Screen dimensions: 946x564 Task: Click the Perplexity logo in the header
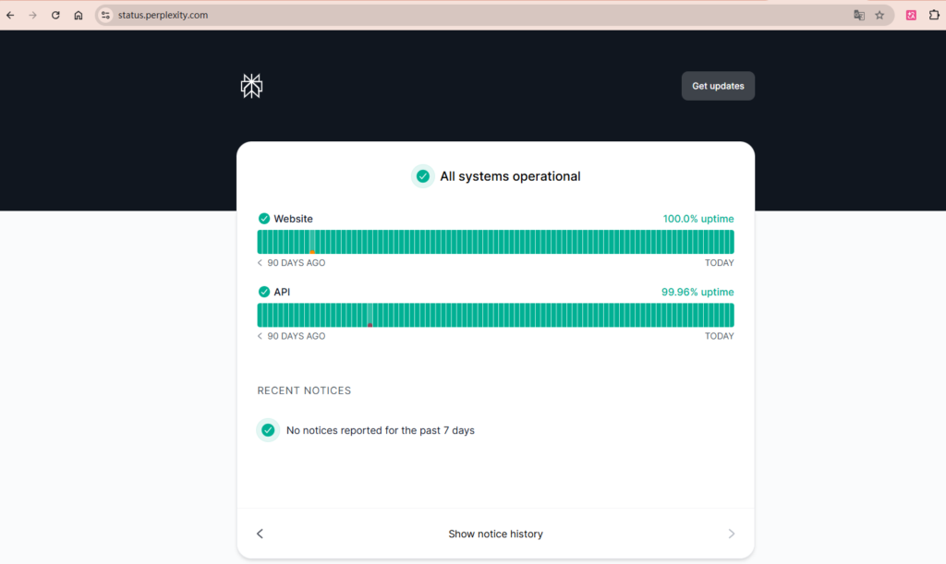[x=251, y=86]
